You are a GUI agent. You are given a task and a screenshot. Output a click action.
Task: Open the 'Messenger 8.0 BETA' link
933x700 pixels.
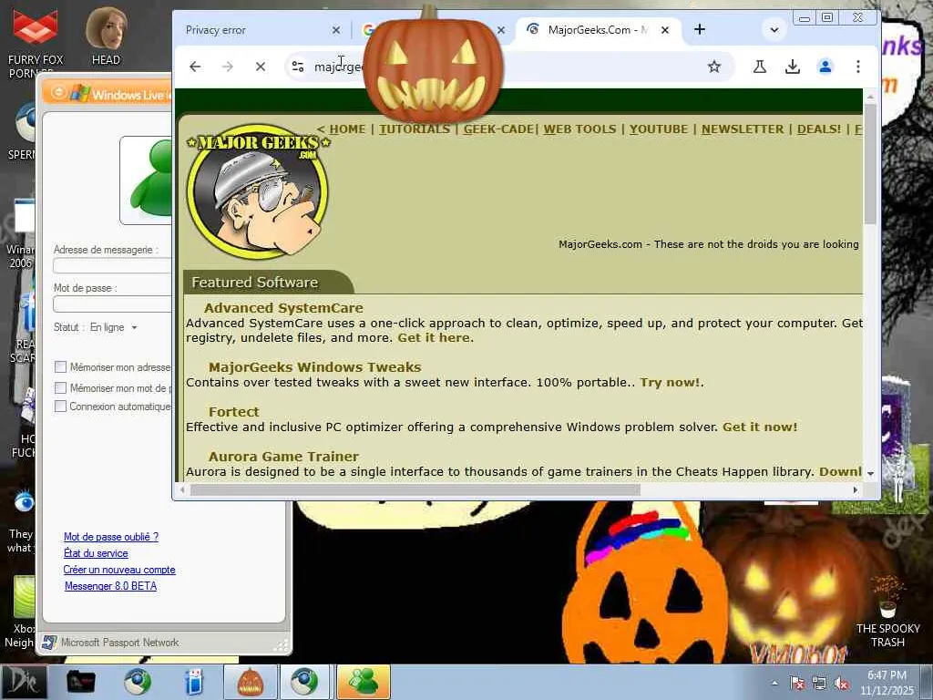110,586
